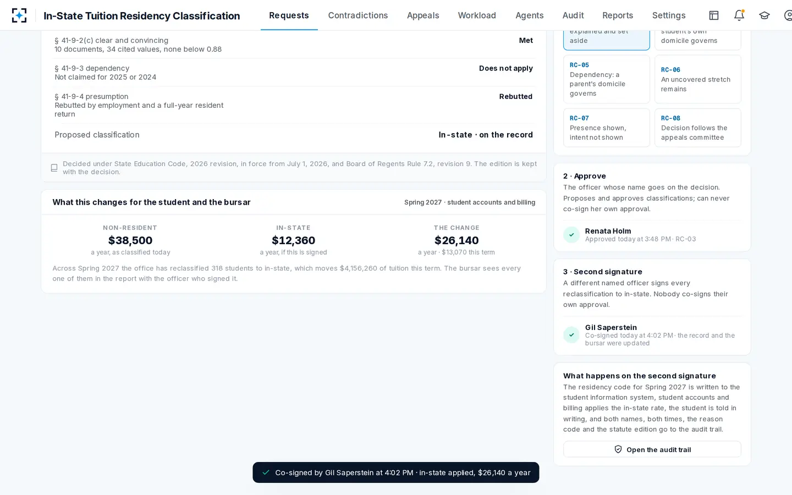Click the bold 'Rebutted' status value
Screen dimensions: 792x495
(x=516, y=96)
